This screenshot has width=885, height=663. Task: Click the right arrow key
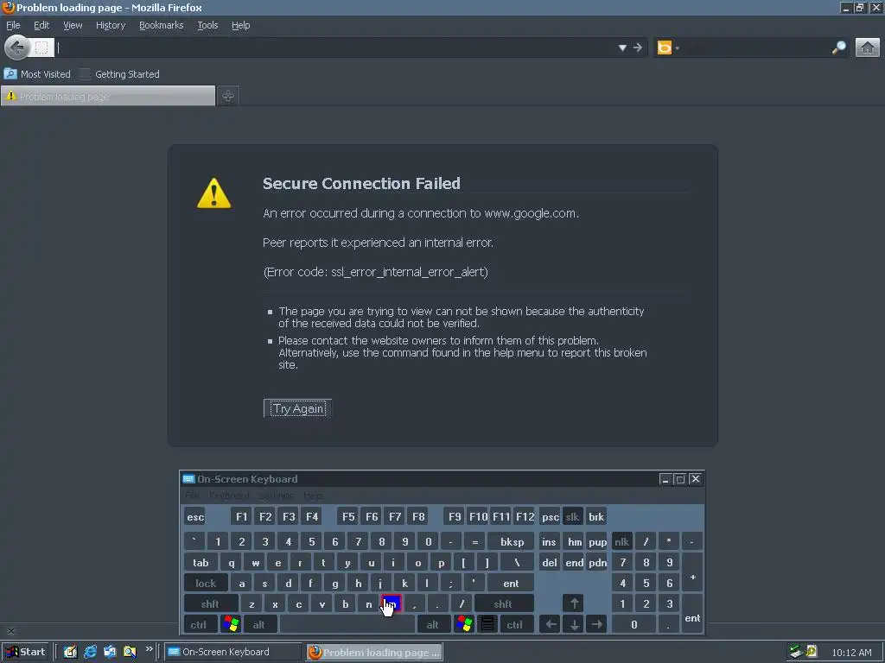[x=596, y=625]
